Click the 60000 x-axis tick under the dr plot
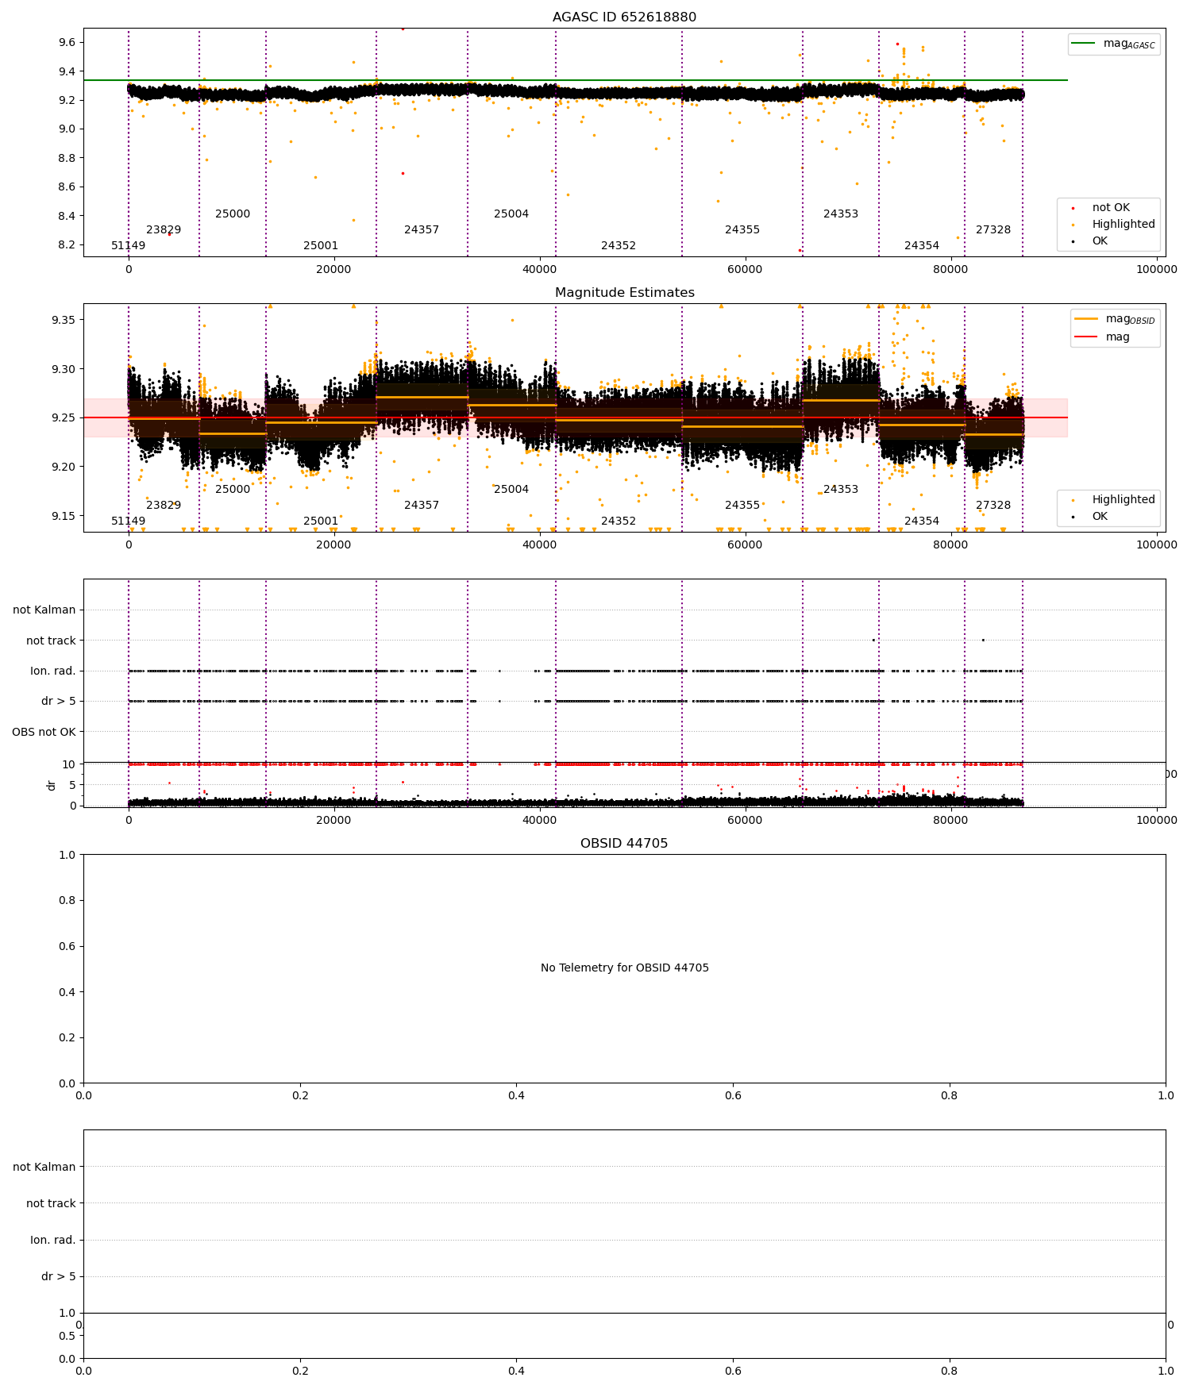Image resolution: width=1191 pixels, height=1389 pixels. [746, 821]
